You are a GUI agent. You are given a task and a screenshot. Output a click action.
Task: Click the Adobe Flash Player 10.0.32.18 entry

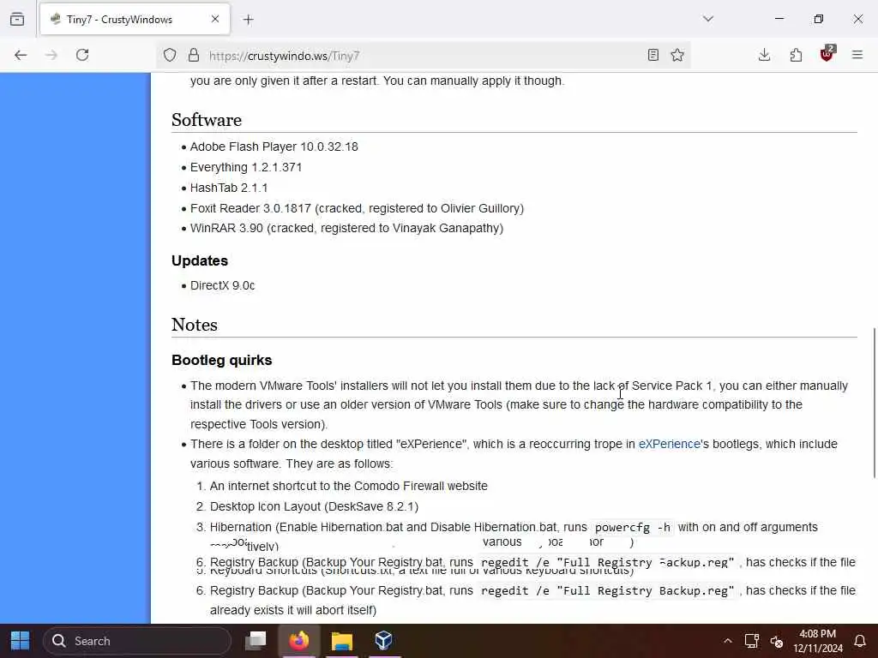[x=274, y=147]
